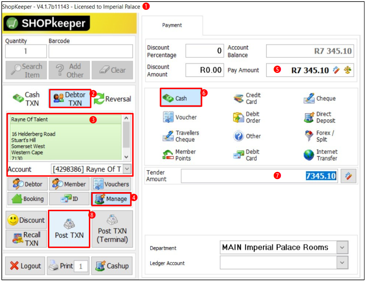Expand the Department dropdown
366x282 pixels.
pos(342,247)
